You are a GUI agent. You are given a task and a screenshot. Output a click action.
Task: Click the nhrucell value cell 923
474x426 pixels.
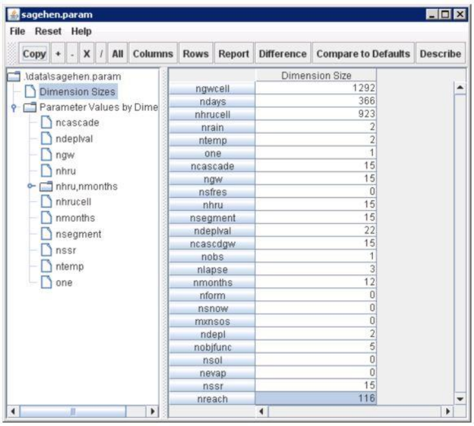click(x=315, y=114)
